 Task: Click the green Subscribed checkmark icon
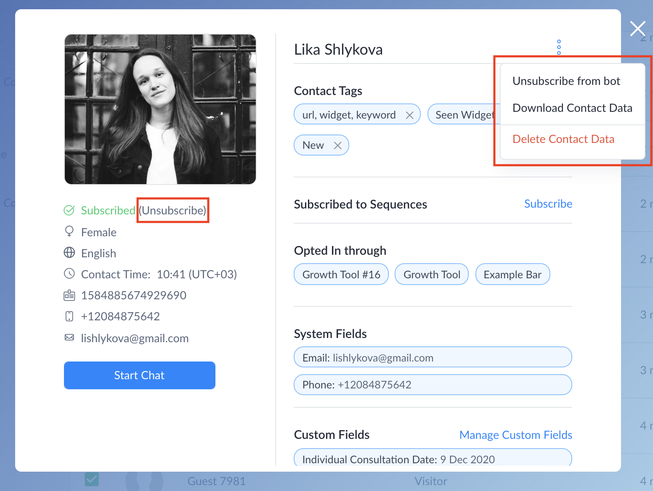pos(69,210)
